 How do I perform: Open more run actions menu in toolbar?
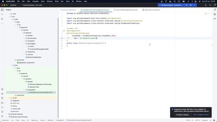(x=195, y=5)
